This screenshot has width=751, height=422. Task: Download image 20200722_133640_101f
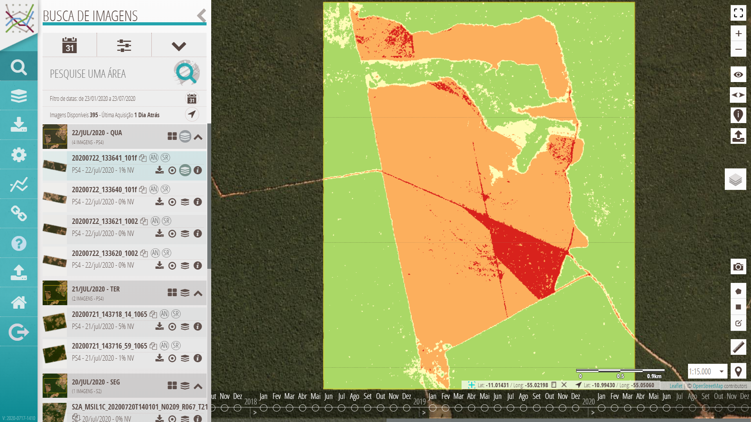(159, 202)
